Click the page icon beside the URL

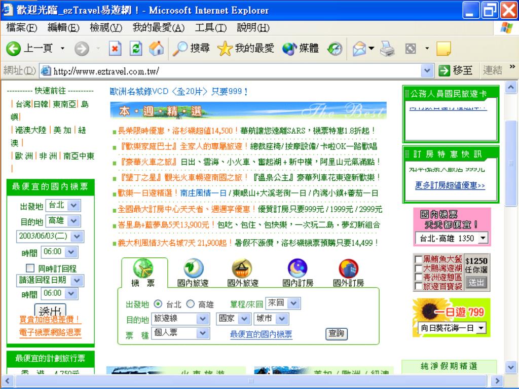[46, 70]
